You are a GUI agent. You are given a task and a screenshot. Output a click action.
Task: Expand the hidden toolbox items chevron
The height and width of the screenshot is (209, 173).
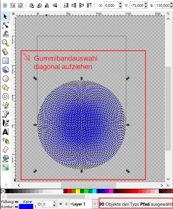(x=6, y=185)
